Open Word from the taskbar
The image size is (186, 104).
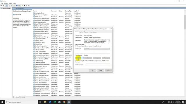pos(50,102)
